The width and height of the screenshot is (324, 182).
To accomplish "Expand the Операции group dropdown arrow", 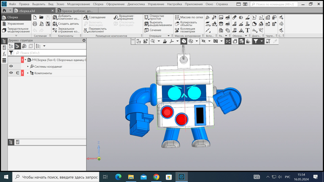I will coord(168,36).
